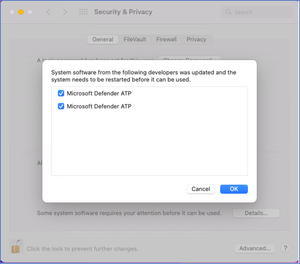Select the General tab
The width and height of the screenshot is (300, 264).
pyautogui.click(x=103, y=40)
